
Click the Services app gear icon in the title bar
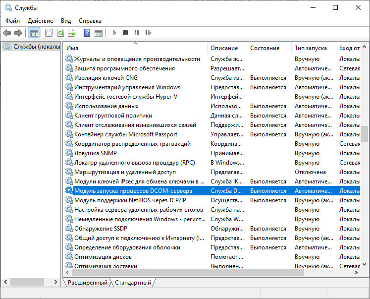[x=8, y=8]
